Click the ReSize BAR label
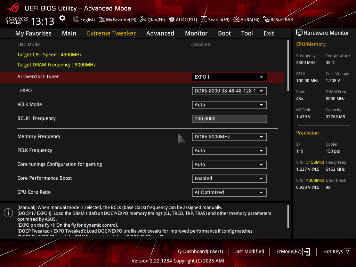Viewport: 356px width, 267px height. coord(282,19)
